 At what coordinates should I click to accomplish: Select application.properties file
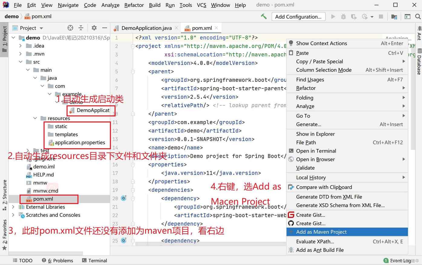pos(80,142)
